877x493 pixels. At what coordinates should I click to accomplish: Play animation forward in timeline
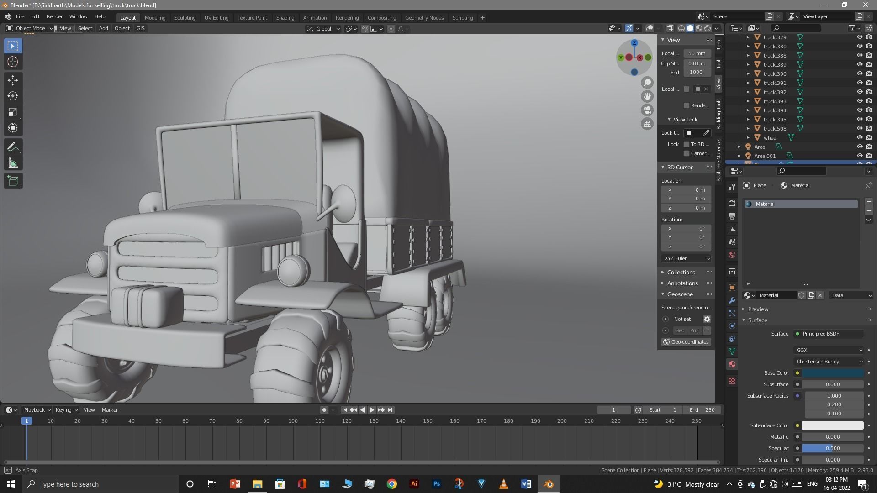point(371,410)
